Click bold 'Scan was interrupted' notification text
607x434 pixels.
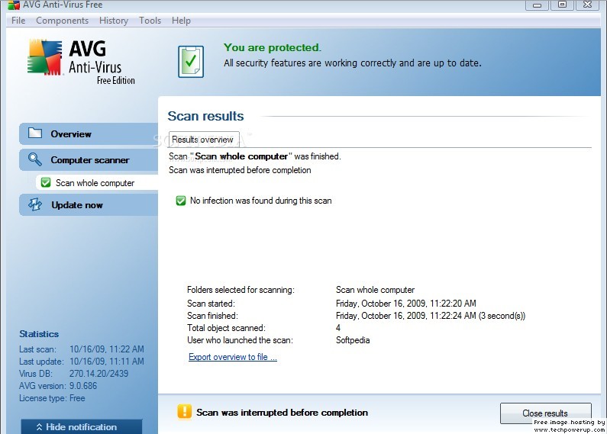pyautogui.click(x=283, y=413)
